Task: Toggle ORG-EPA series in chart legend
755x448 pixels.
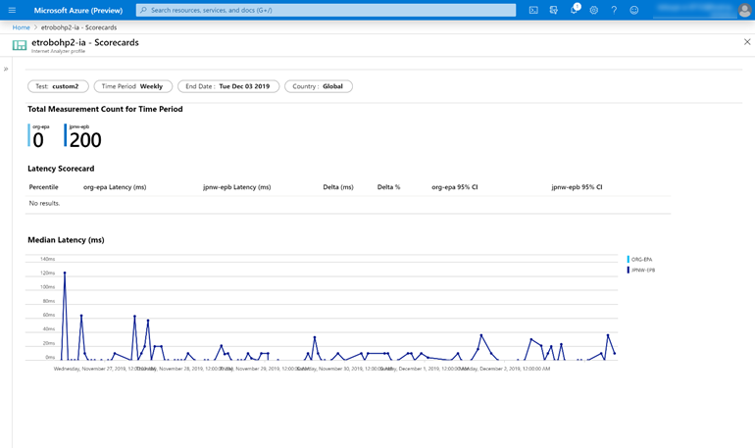Action: coord(643,259)
